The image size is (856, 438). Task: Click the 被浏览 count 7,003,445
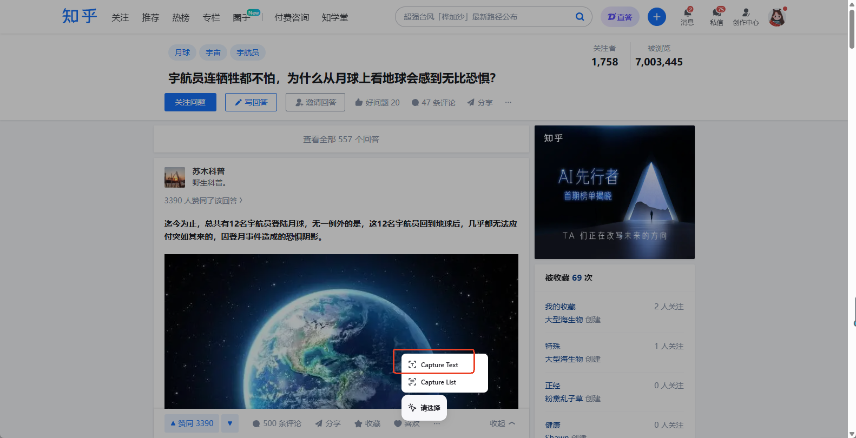659,62
